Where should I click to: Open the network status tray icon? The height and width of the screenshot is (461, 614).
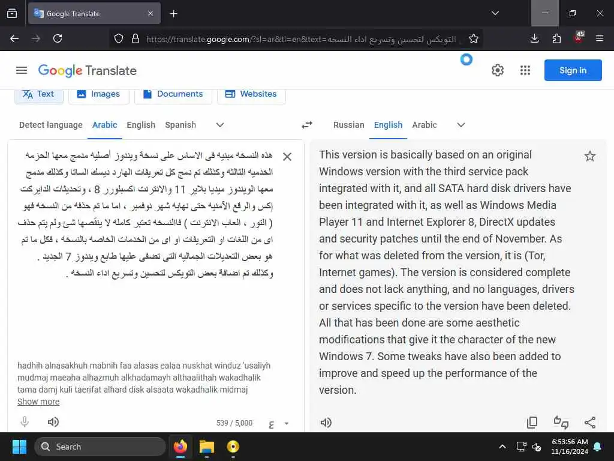pyautogui.click(x=521, y=447)
